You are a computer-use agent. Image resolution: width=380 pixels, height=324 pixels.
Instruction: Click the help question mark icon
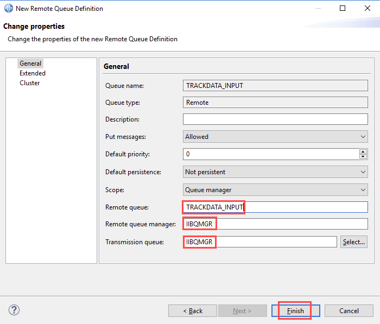tap(14, 310)
